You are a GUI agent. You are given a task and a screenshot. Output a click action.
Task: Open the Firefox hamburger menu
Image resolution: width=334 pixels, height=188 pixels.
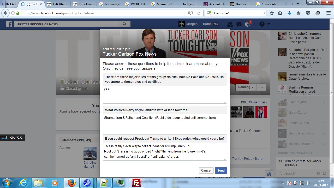pos(328,13)
